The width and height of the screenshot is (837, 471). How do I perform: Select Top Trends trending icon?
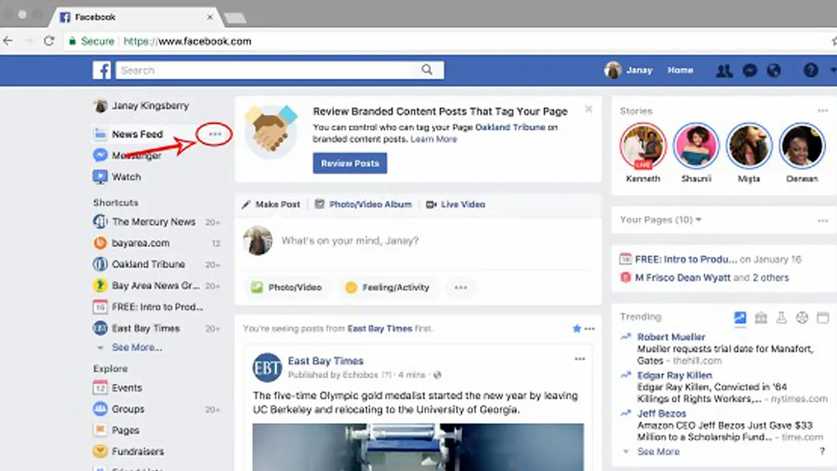[740, 318]
